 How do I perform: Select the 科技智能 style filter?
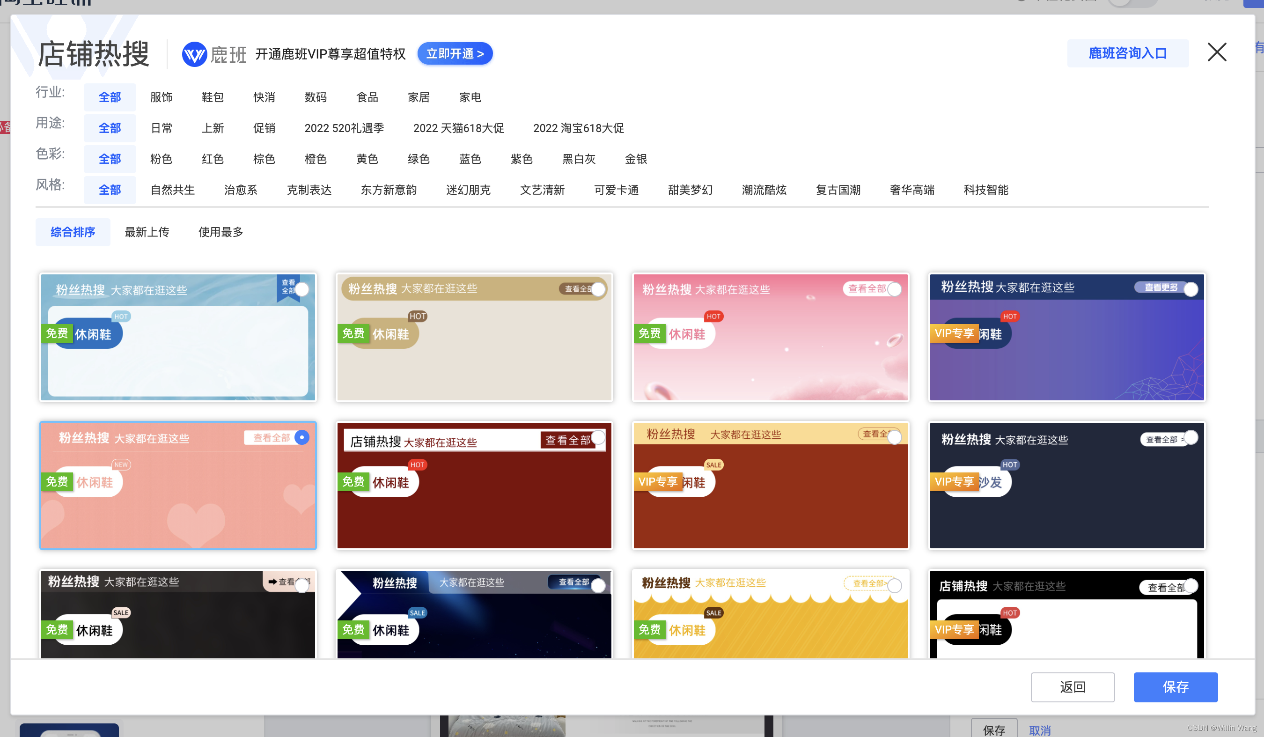pos(985,190)
